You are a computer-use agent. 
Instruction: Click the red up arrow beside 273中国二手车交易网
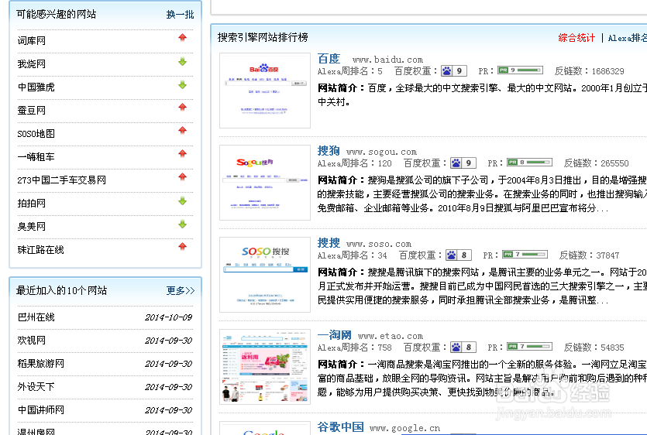[182, 177]
